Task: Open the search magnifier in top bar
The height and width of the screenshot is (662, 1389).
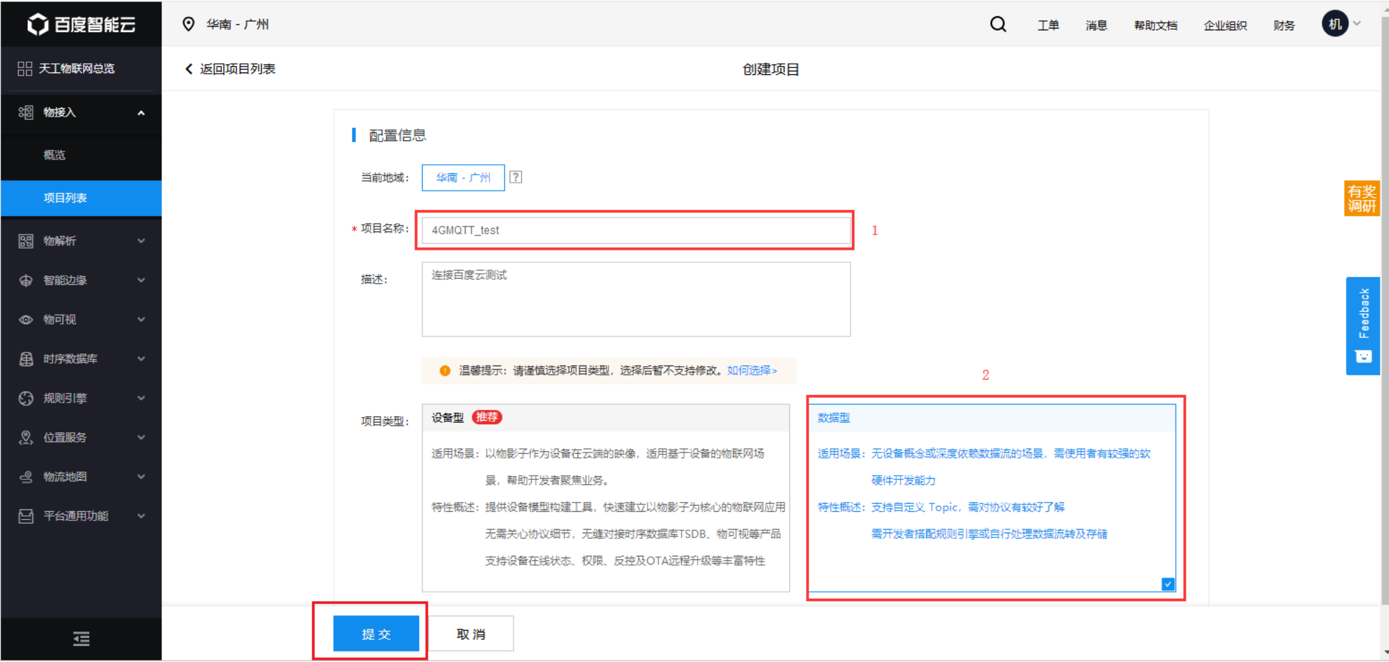Action: pos(998,24)
